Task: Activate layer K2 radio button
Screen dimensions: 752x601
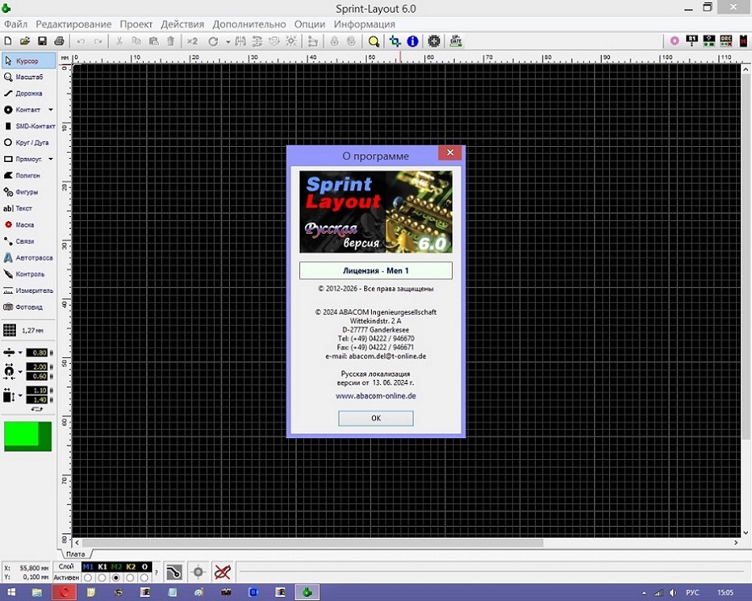Action: (130, 578)
